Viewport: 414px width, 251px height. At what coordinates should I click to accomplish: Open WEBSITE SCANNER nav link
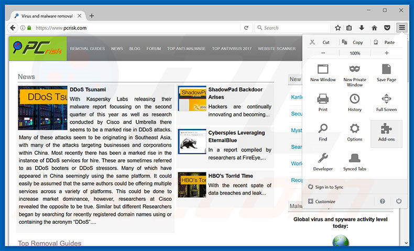277,49
